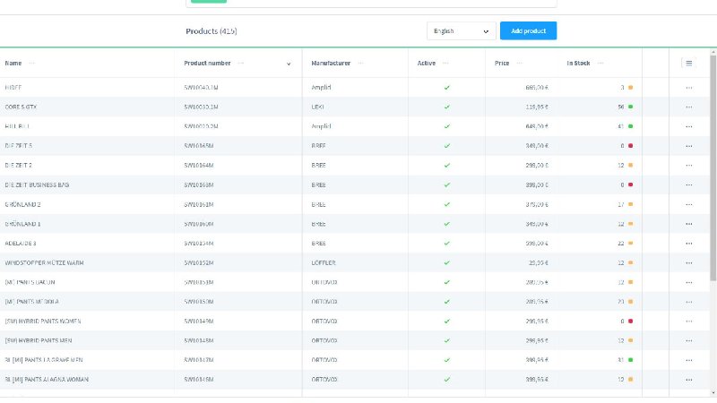Open actions menu for the CORE S GTX row
The width and height of the screenshot is (717, 403).
click(688, 107)
